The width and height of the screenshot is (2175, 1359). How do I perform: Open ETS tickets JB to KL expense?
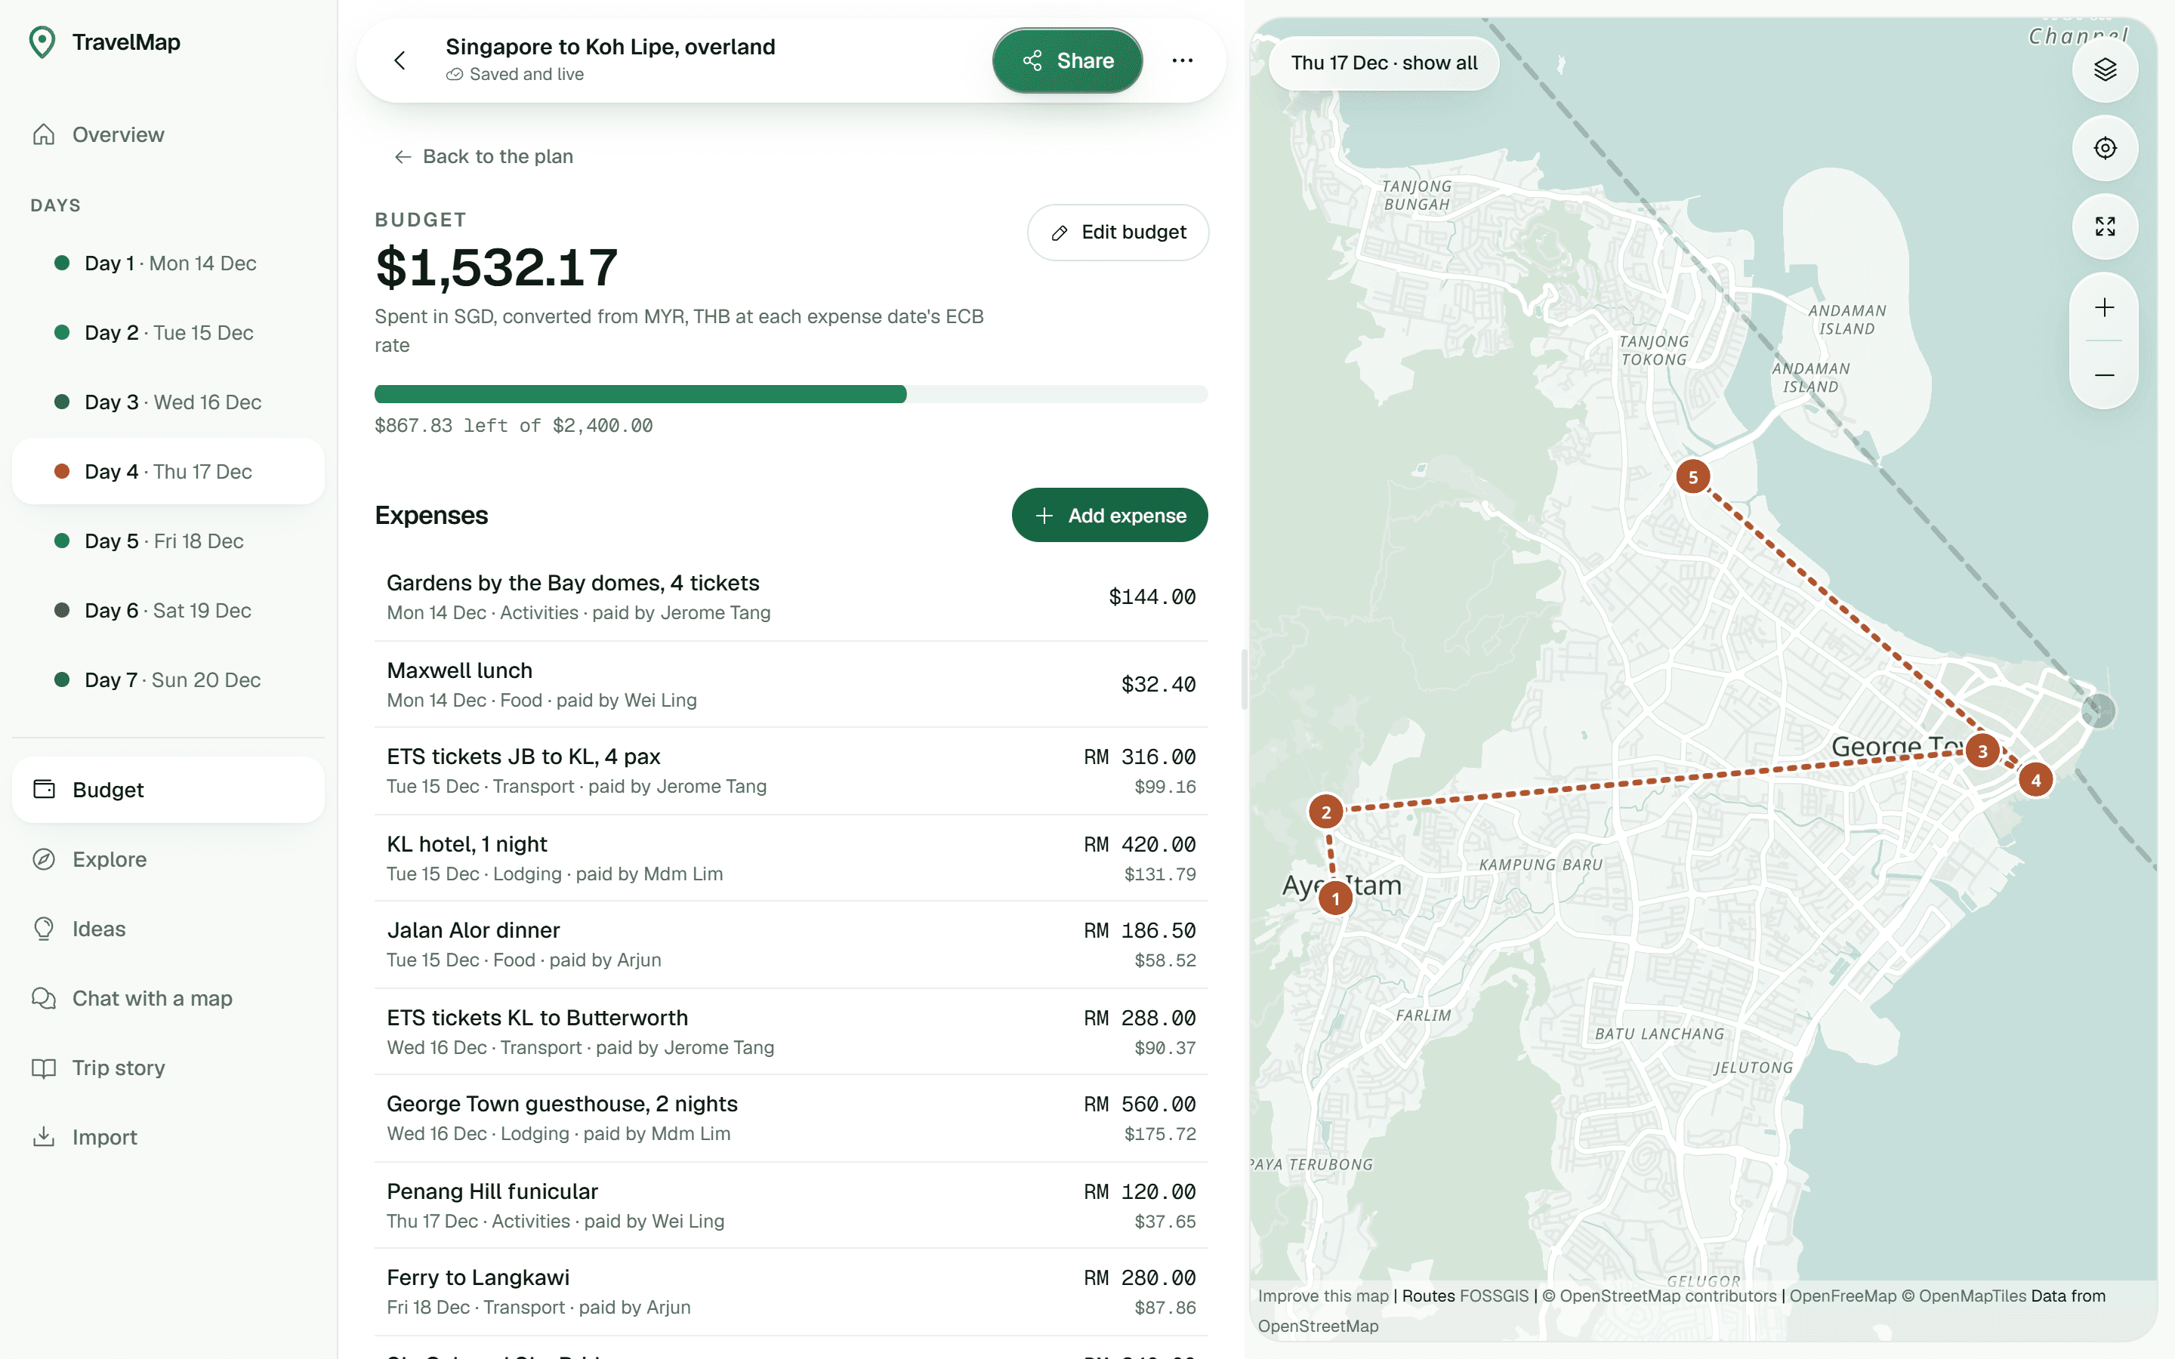791,771
